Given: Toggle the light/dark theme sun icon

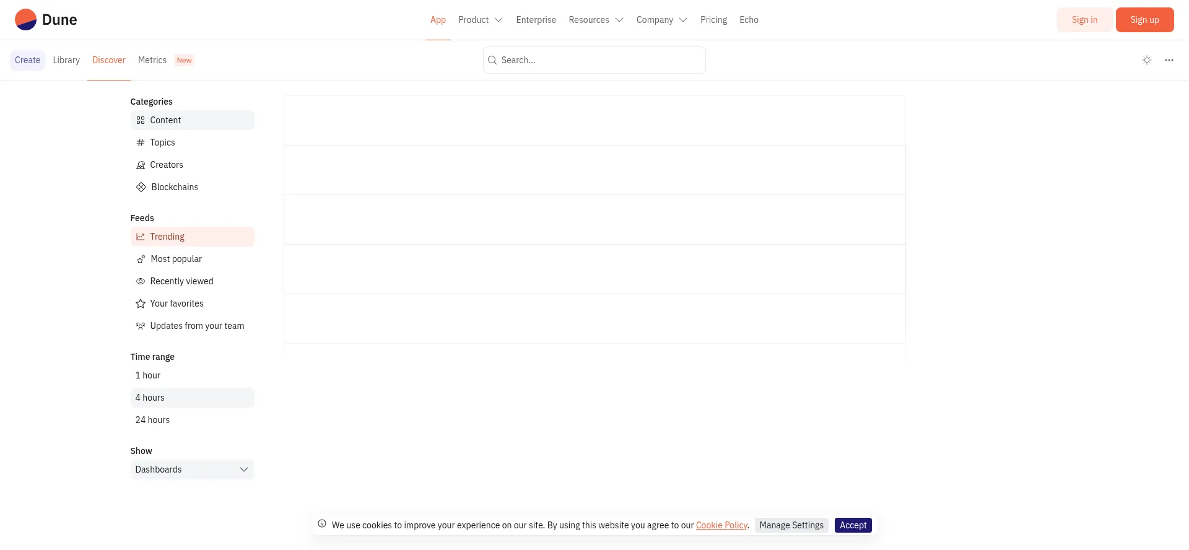Looking at the screenshot, I should pos(1147,60).
